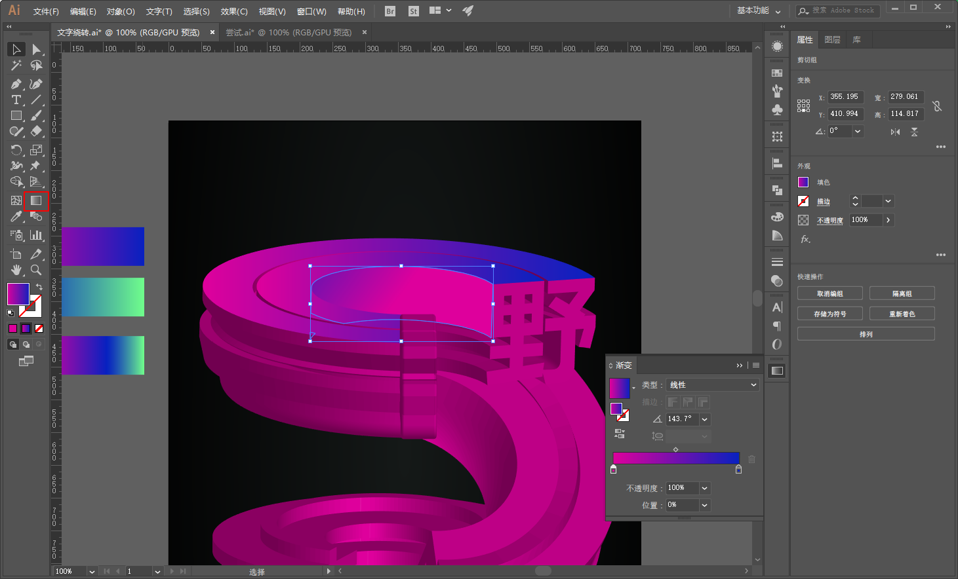Apply gradient fill mode button in toolbar
The width and height of the screenshot is (958, 579).
click(26, 329)
